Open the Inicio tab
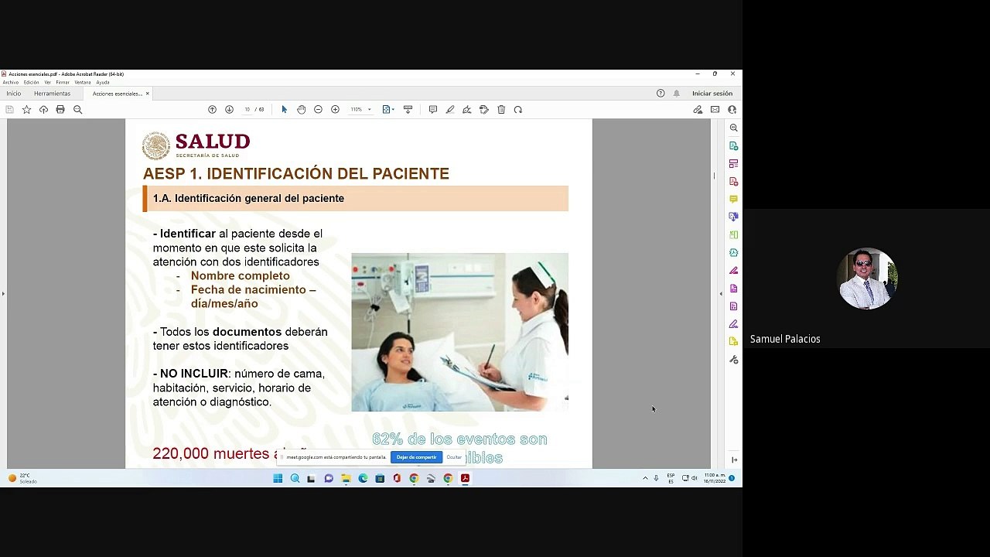 (14, 94)
